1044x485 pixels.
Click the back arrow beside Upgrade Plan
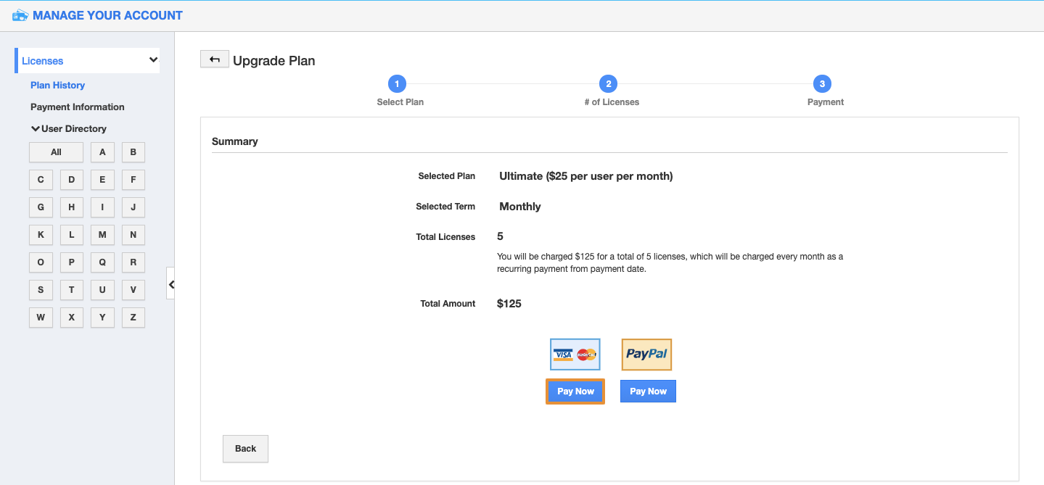pos(215,59)
